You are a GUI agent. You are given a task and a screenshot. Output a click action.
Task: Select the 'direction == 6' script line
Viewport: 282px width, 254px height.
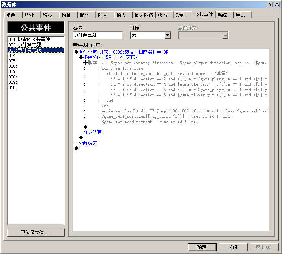171,90
